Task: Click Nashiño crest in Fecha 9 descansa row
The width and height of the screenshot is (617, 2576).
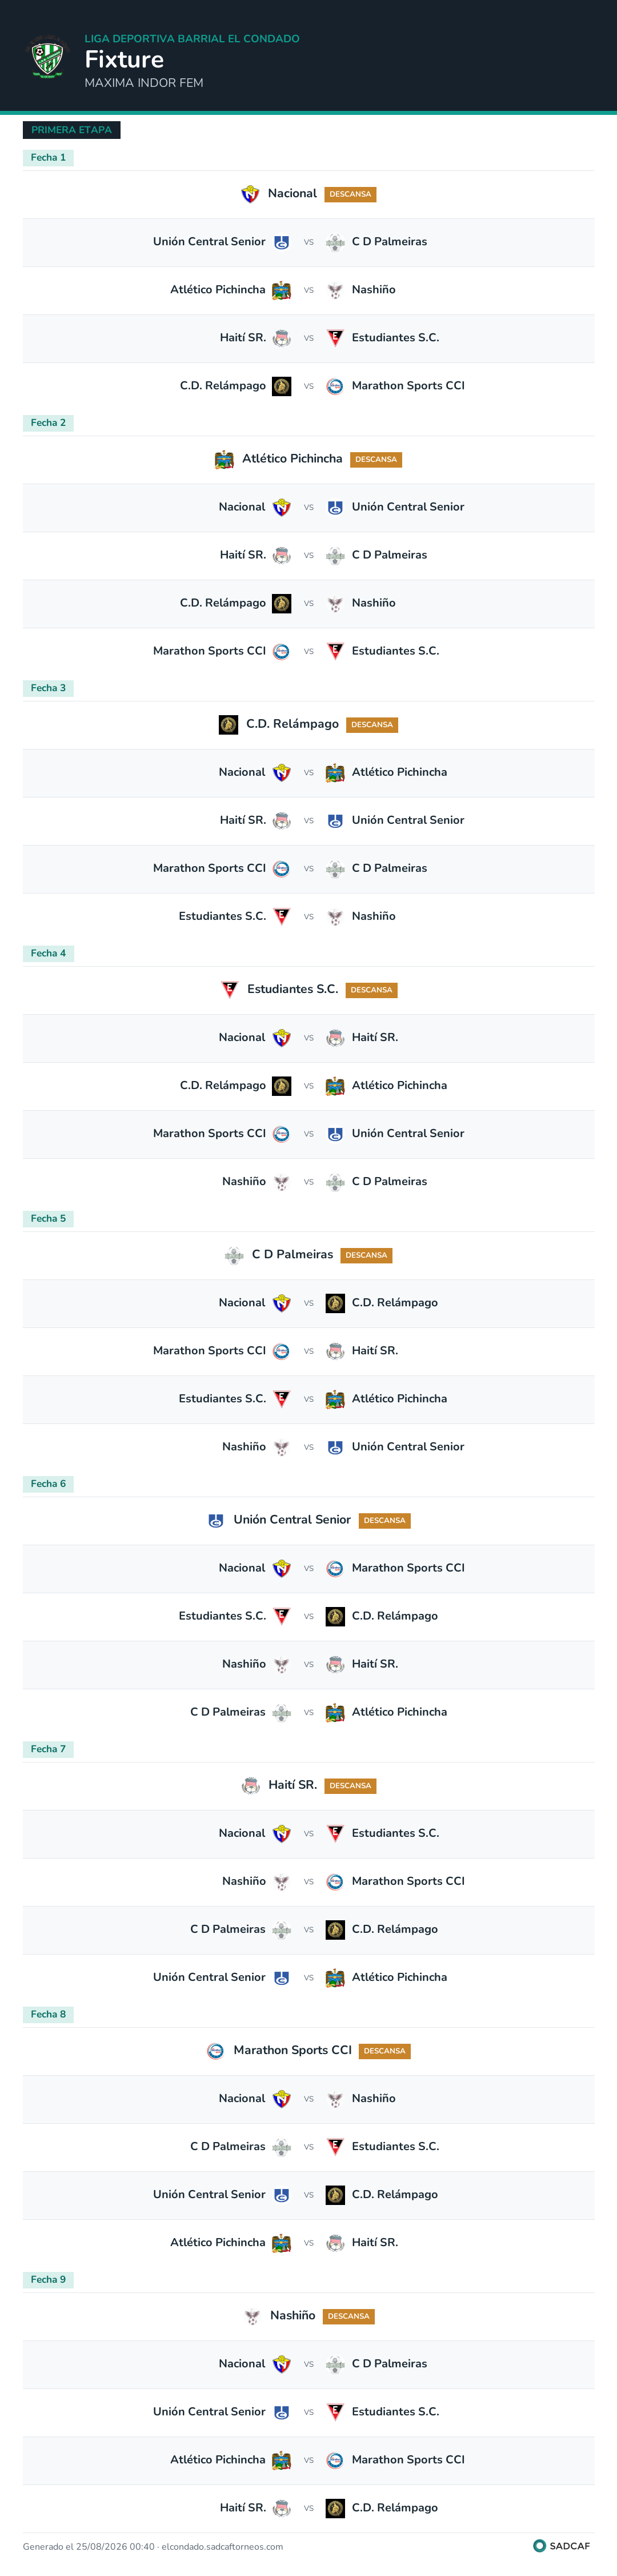Action: point(252,2316)
